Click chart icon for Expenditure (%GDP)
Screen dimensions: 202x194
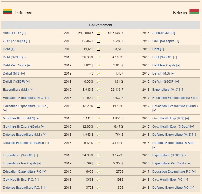99,155
